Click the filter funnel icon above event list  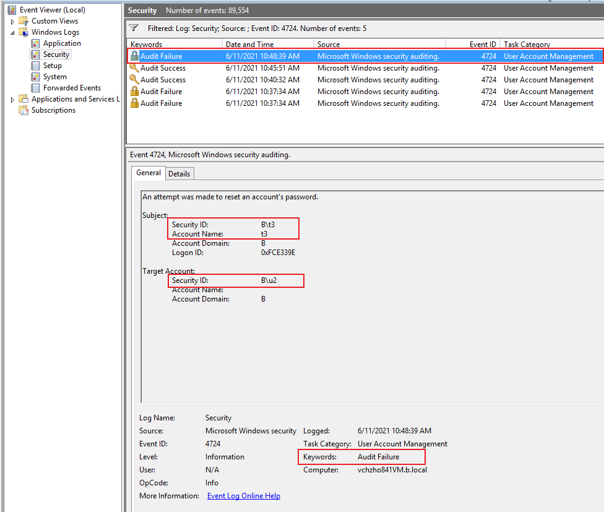coord(133,27)
